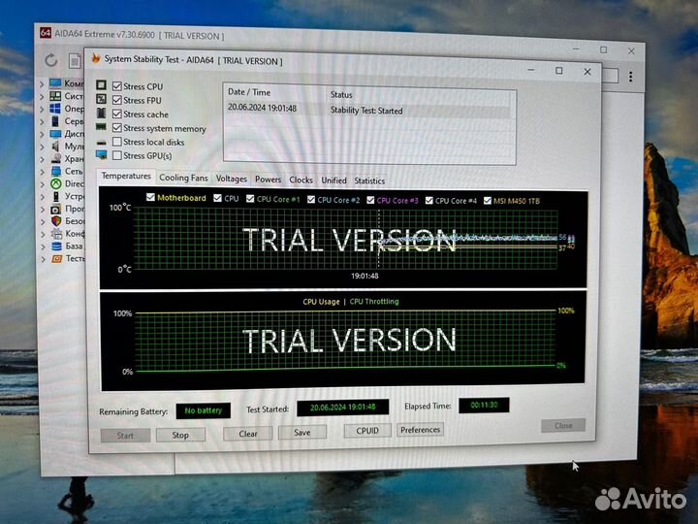Select the Windows logo operating system icon
The width and height of the screenshot is (698, 524).
[56, 109]
